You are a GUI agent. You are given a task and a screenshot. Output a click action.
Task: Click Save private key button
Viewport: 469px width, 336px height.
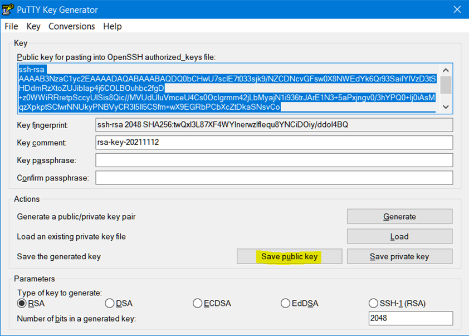coord(399,256)
